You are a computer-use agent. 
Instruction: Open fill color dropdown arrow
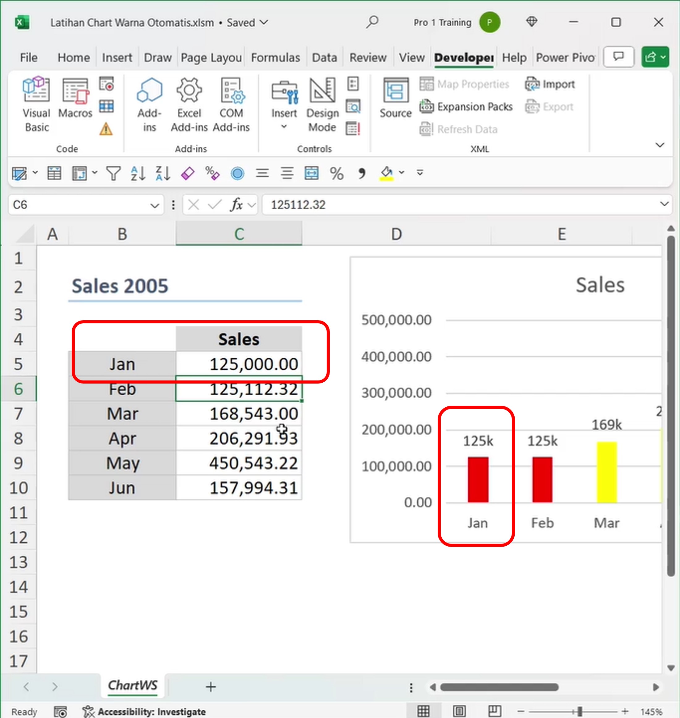click(x=402, y=173)
